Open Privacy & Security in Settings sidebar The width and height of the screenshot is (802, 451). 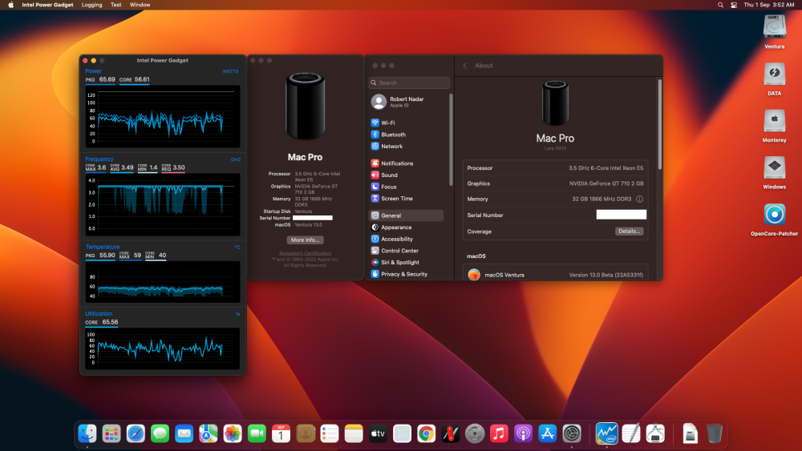click(x=406, y=274)
